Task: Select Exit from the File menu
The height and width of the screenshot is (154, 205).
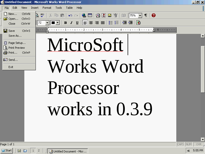Action: 19,67
